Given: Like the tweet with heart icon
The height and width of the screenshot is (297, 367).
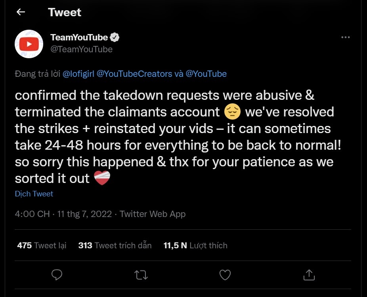Looking at the screenshot, I should click(x=225, y=274).
